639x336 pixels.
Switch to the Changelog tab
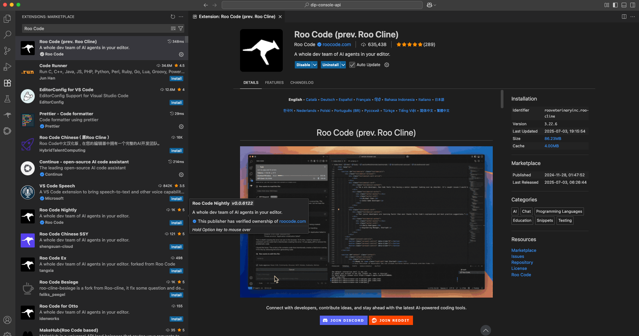click(302, 82)
